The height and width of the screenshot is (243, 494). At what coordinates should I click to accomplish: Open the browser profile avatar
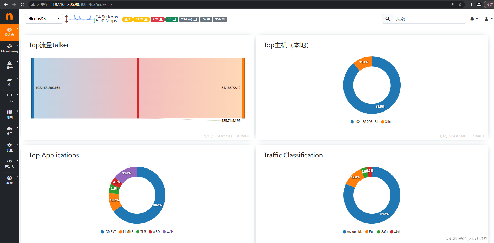click(479, 4)
